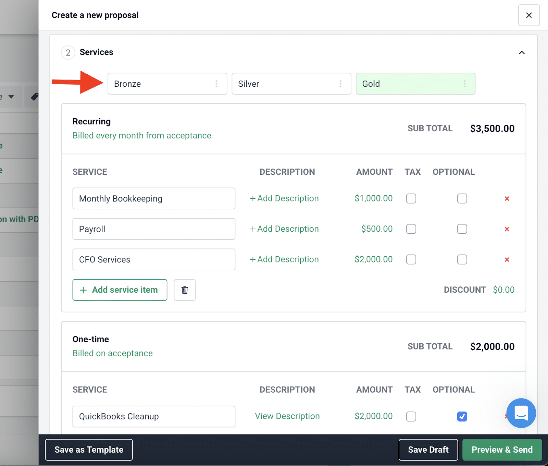Click inside the CFO Services name field

153,259
